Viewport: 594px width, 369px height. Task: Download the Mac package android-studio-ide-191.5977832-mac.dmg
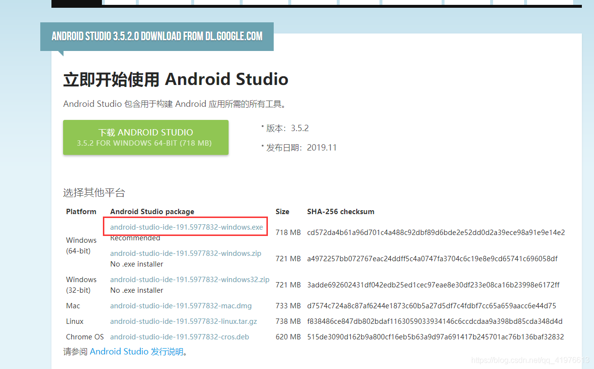(x=181, y=305)
